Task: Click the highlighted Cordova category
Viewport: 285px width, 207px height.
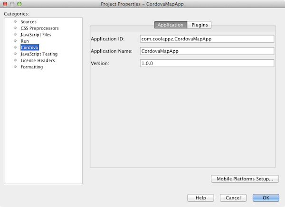Action: tap(29, 47)
